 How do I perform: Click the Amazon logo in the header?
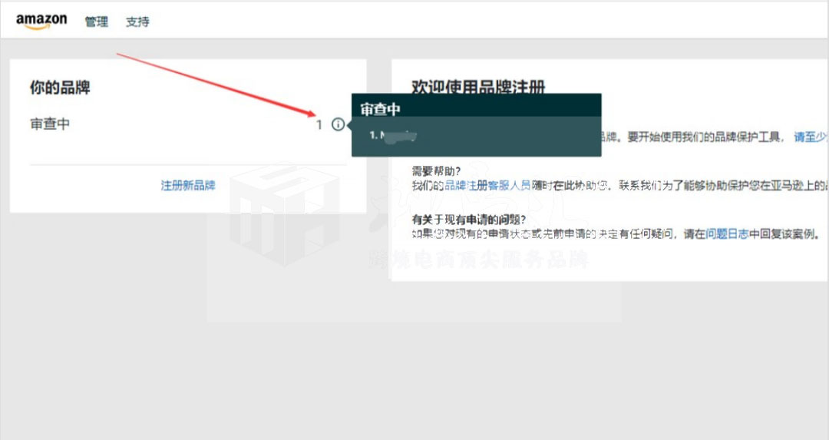point(41,21)
